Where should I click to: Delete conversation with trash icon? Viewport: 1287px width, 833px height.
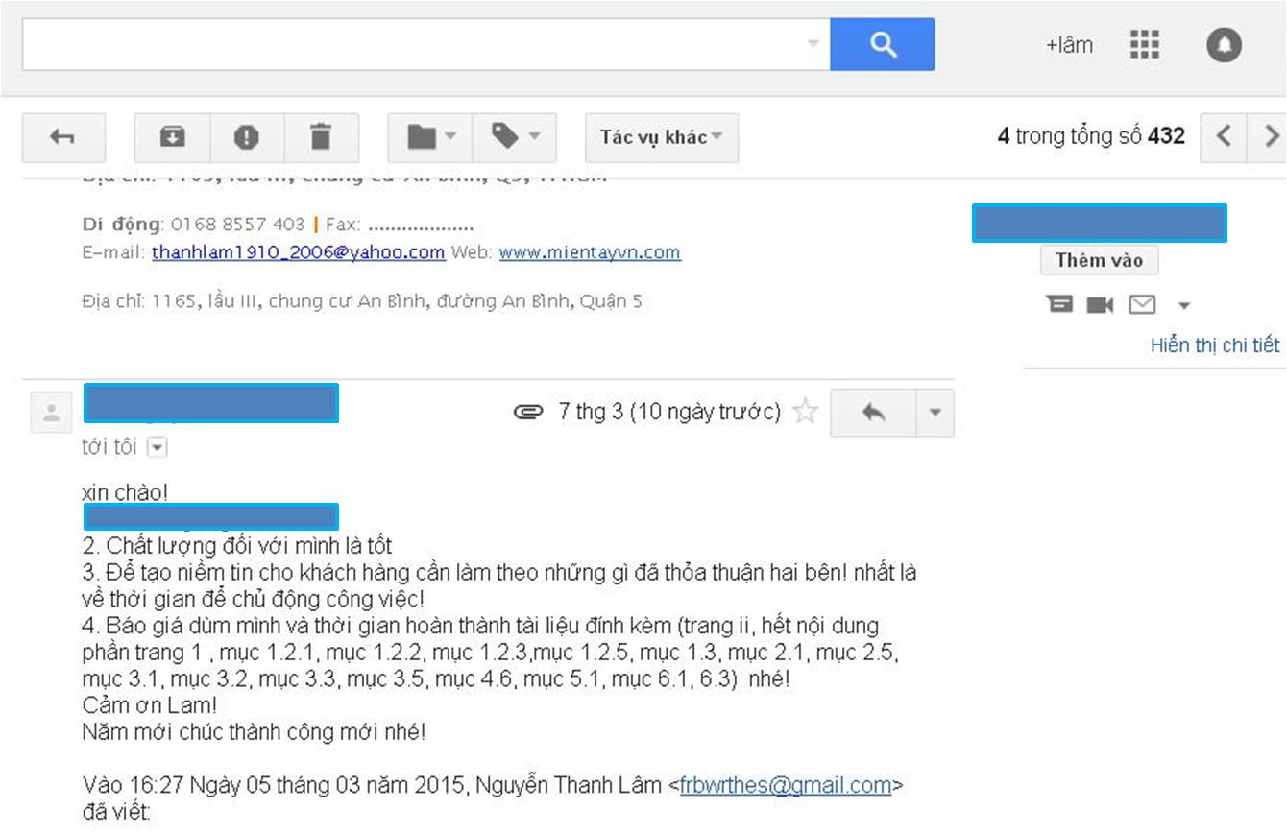click(x=321, y=137)
